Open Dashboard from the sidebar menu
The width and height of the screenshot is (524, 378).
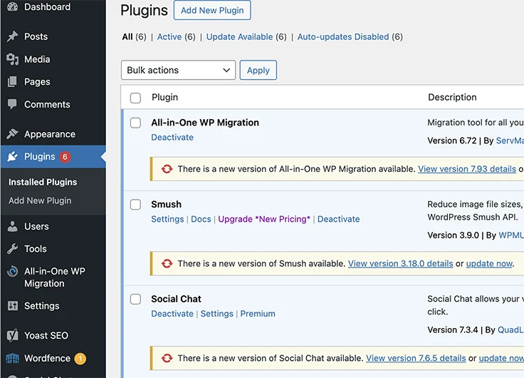tap(47, 6)
